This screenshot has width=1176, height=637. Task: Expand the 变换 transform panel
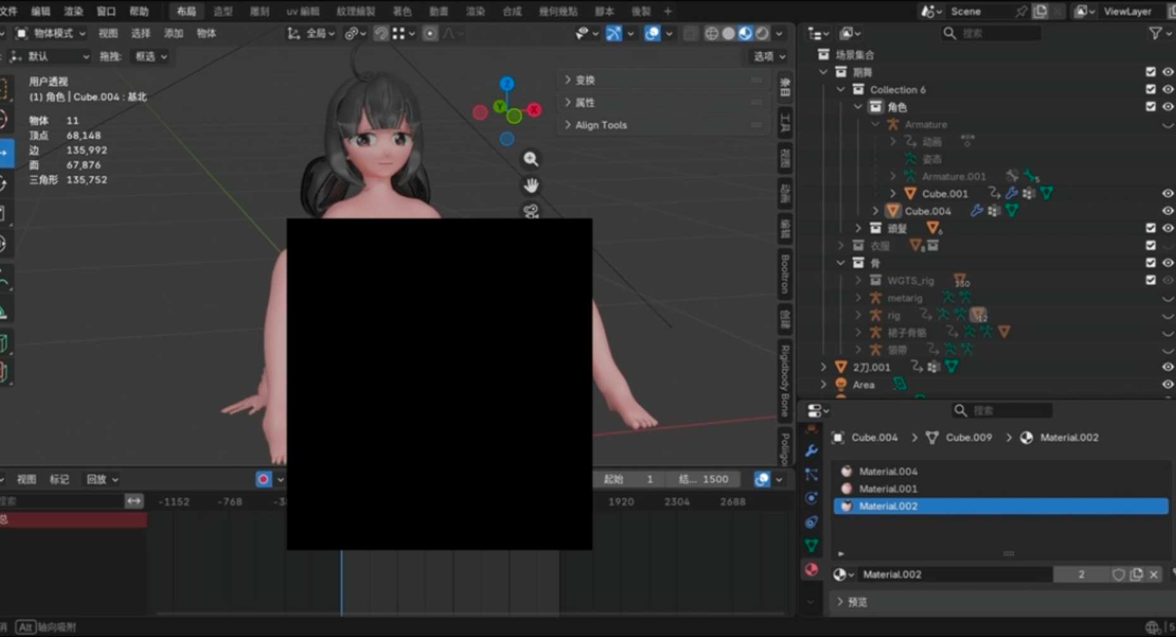pos(663,80)
